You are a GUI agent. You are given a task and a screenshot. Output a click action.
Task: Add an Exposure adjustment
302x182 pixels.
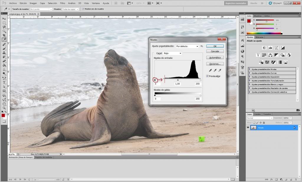point(283,48)
